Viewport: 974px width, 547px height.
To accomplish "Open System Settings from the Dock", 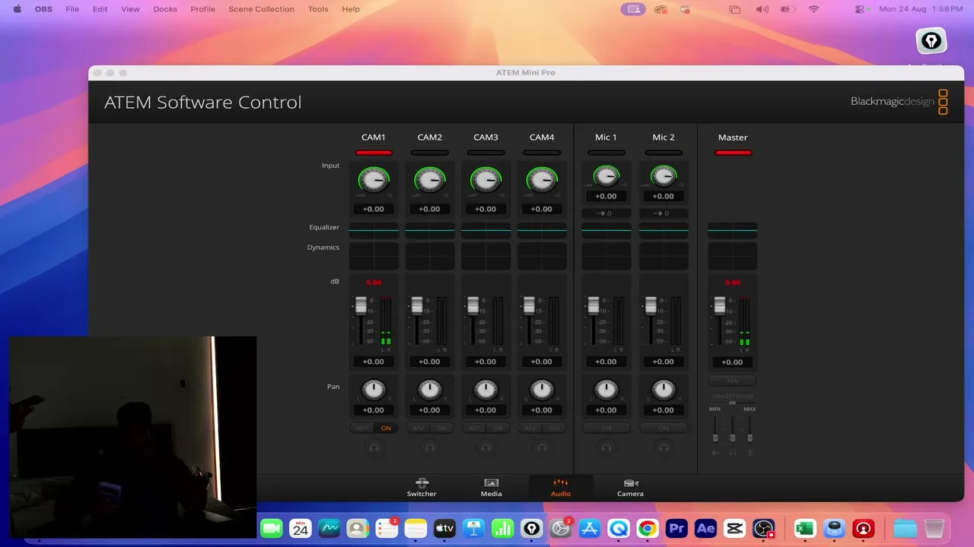I will click(x=561, y=528).
